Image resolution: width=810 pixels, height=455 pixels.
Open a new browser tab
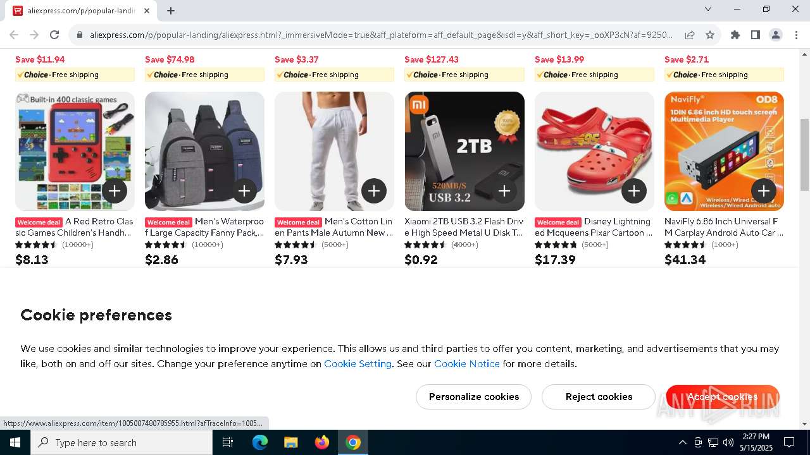[171, 11]
